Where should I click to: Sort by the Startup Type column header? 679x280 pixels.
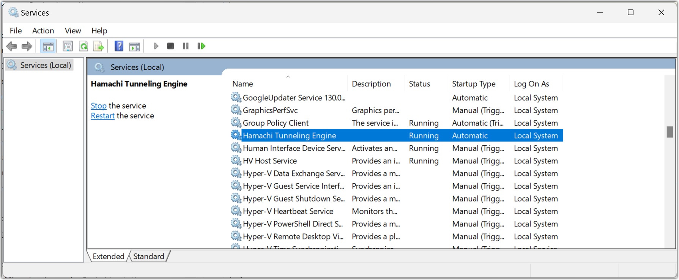(479, 84)
